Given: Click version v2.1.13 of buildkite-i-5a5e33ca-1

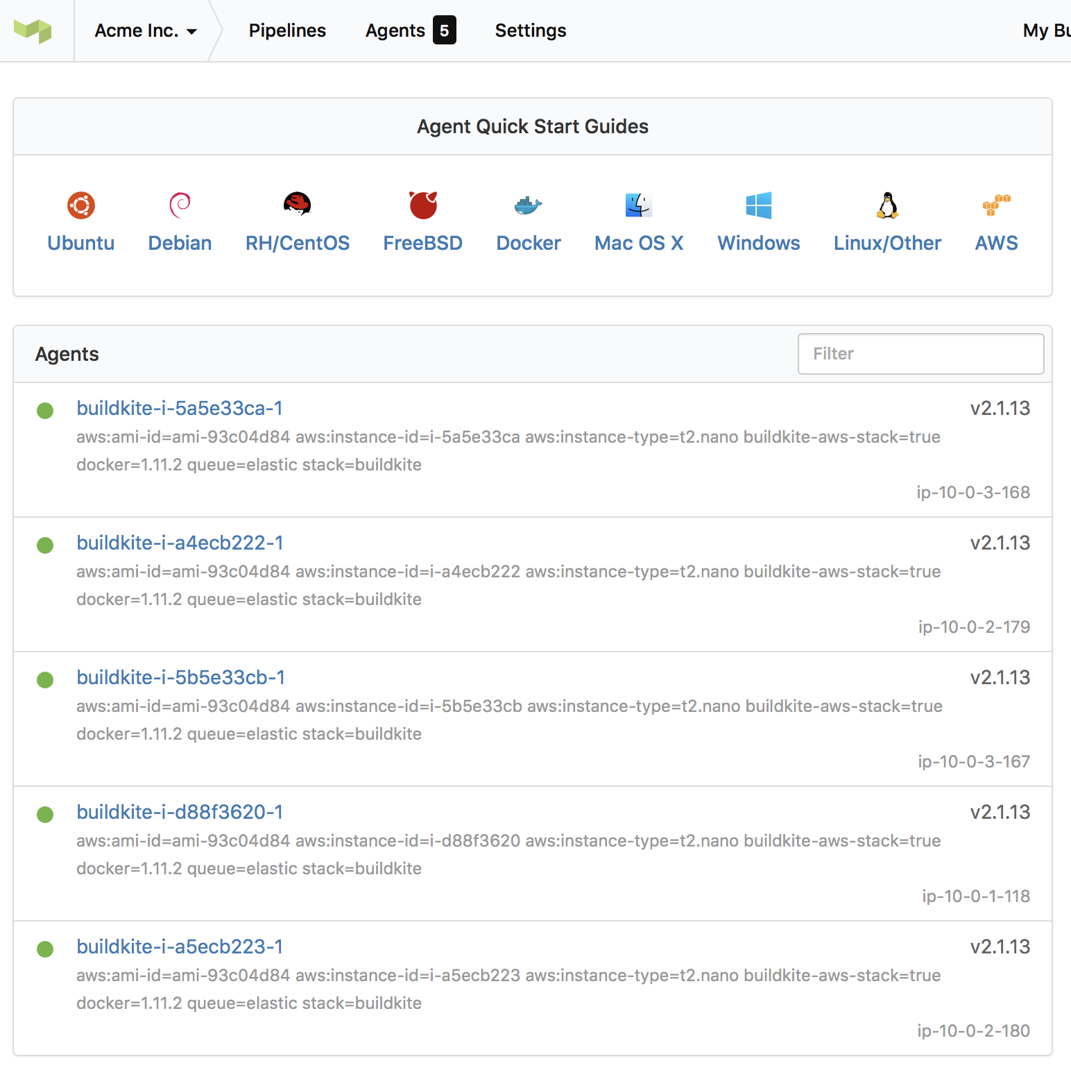Looking at the screenshot, I should click(x=1000, y=408).
